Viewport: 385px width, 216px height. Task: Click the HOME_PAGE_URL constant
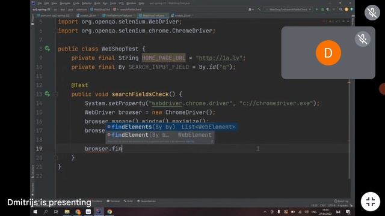click(164, 58)
